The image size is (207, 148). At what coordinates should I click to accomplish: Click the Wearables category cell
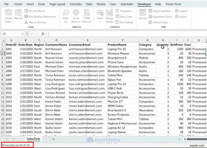click(147, 110)
